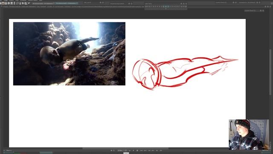Open the highlighted active document tab
273x154 pixels.
coord(67,3)
